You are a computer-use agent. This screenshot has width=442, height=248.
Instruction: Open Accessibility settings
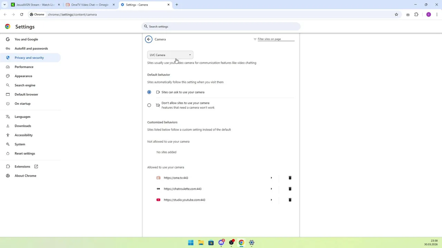tap(23, 135)
